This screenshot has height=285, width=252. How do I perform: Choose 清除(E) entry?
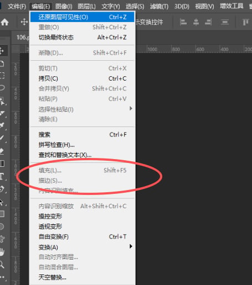tap(83, 119)
